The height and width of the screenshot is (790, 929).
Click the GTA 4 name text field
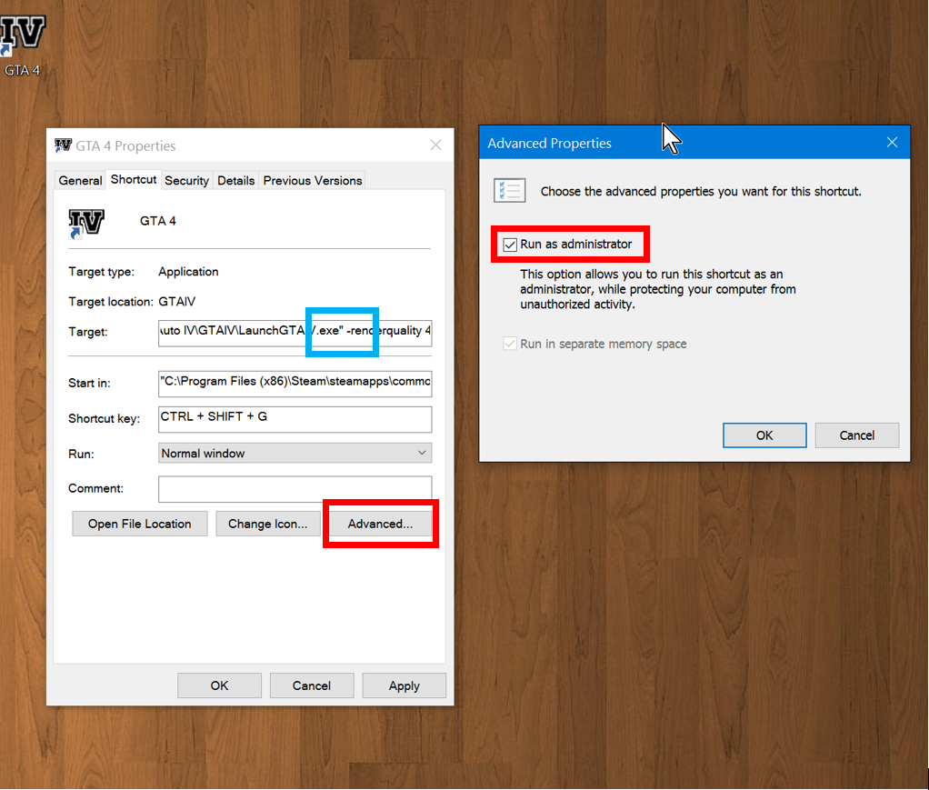pyautogui.click(x=157, y=221)
